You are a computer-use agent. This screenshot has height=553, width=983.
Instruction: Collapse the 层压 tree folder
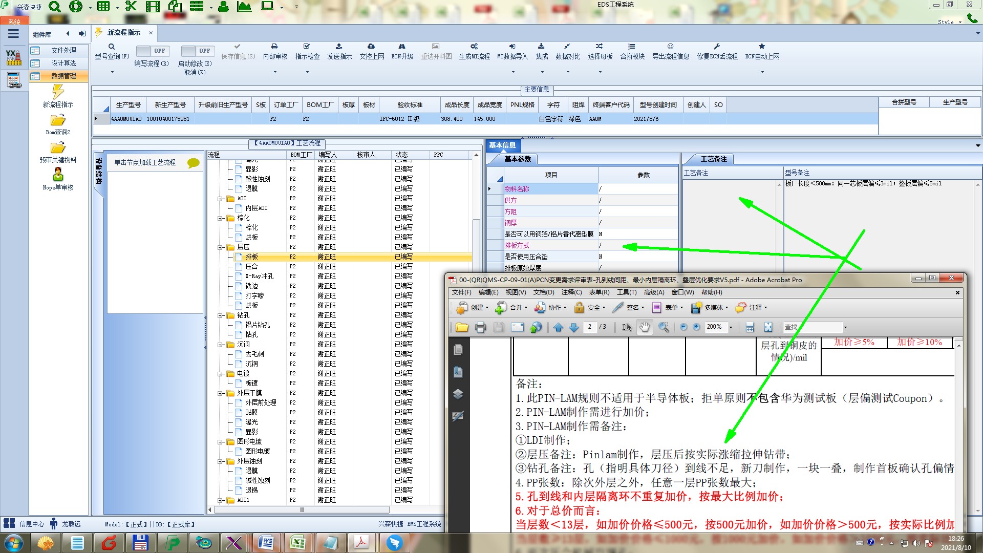(x=220, y=247)
